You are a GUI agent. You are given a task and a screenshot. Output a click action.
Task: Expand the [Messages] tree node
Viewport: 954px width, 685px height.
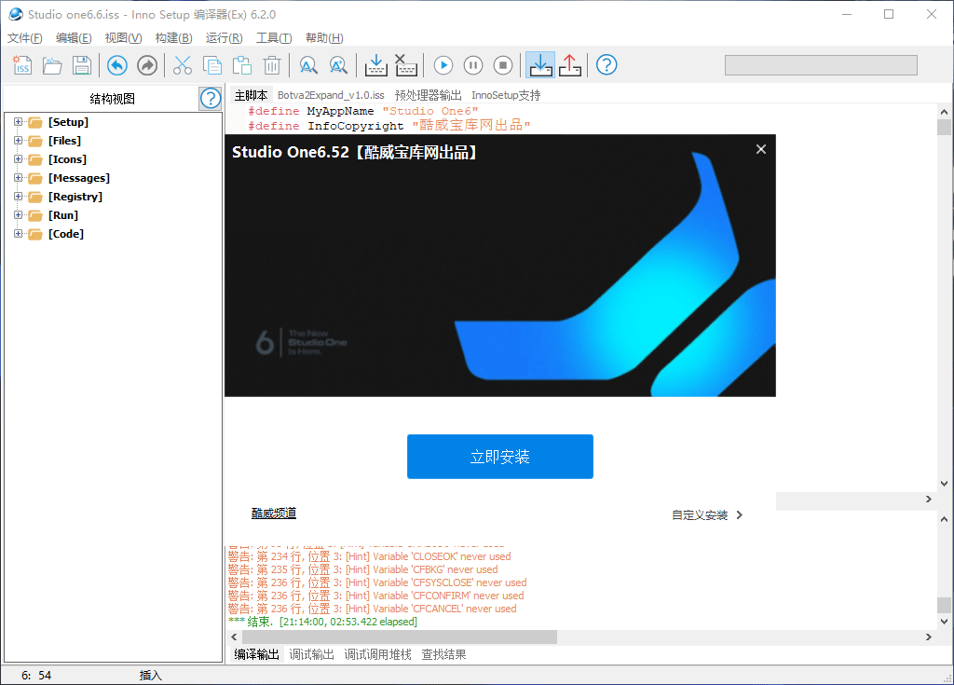[x=19, y=178]
